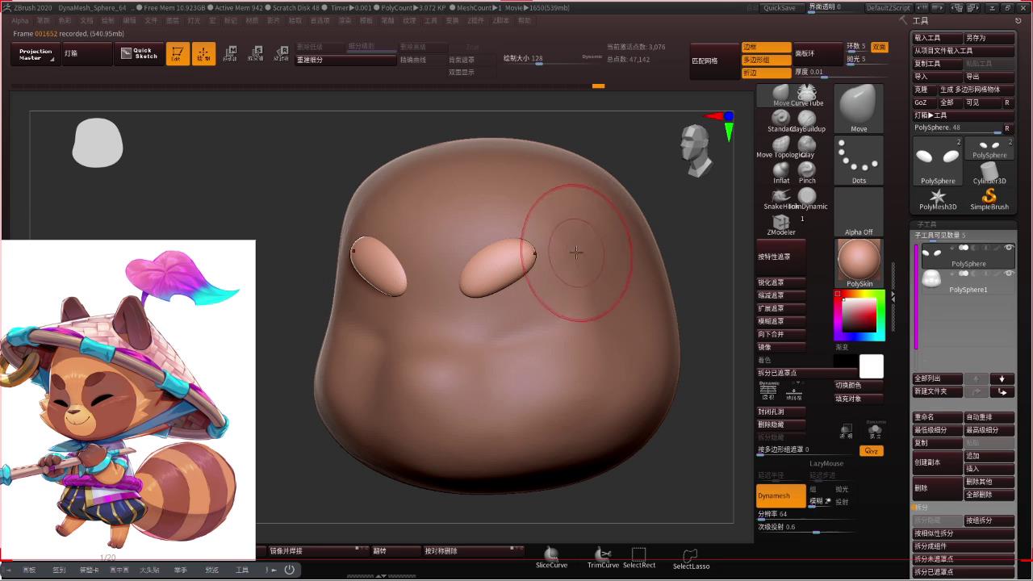Image resolution: width=1033 pixels, height=581 pixels.
Task: Open the 帮助 menu
Action: (525, 20)
